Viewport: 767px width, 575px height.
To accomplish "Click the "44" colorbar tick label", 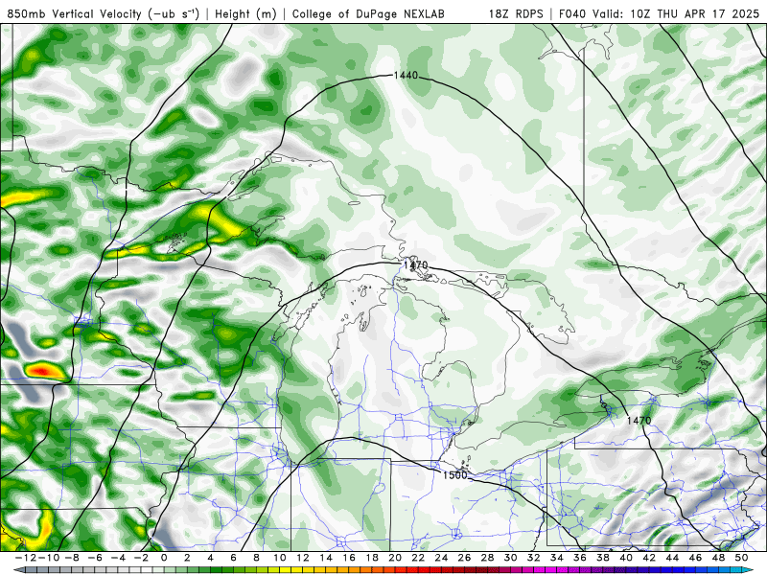I will click(672, 558).
